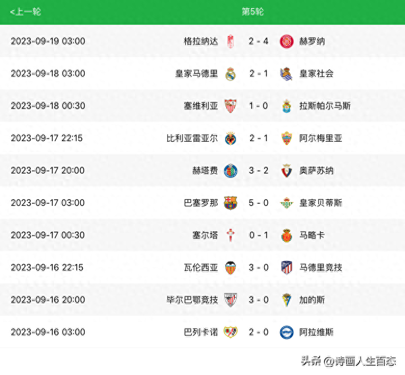Click the Barcelona club crest icon
The image size is (405, 375).
tap(231, 203)
